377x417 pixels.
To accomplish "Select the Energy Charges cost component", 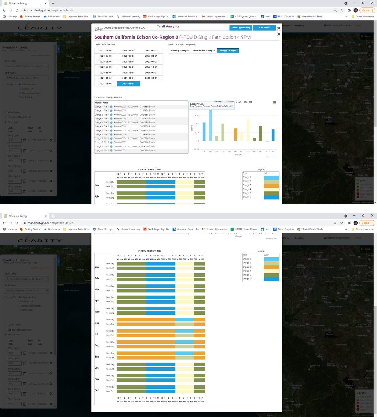I will pos(228,51).
